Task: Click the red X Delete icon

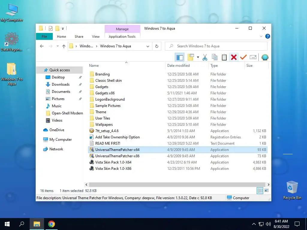Action: tap(234, 57)
